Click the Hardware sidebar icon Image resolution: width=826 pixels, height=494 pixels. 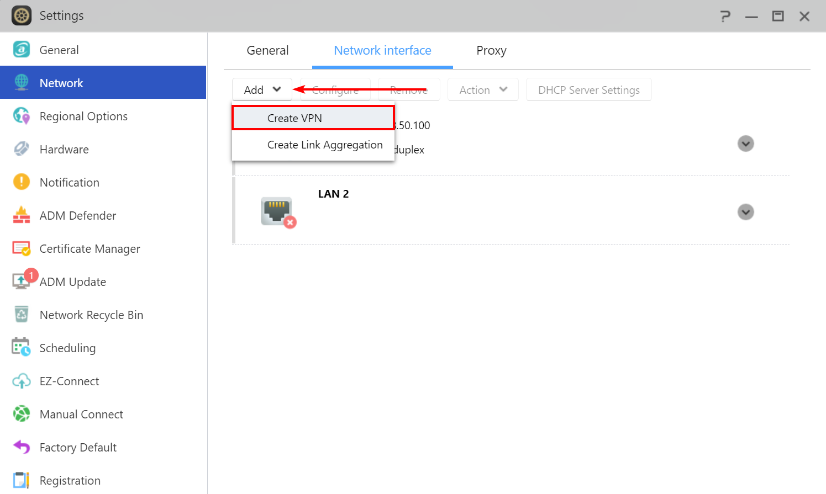click(22, 149)
